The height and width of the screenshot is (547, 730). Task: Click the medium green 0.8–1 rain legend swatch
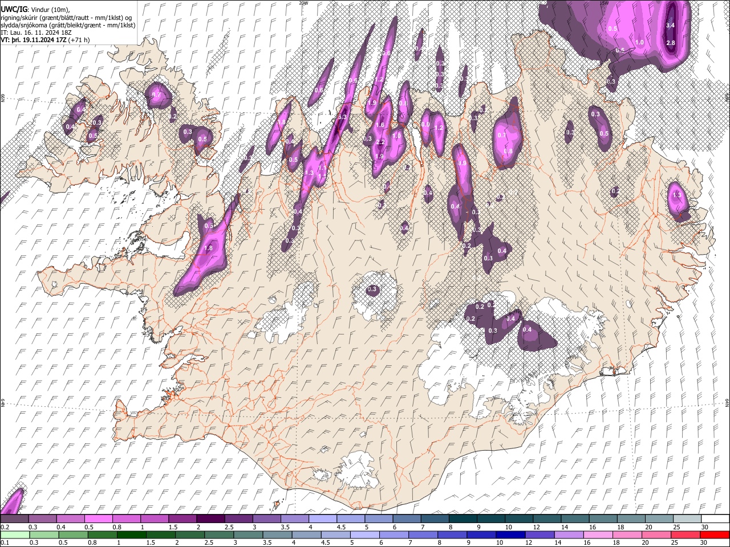pyautogui.click(x=103, y=534)
